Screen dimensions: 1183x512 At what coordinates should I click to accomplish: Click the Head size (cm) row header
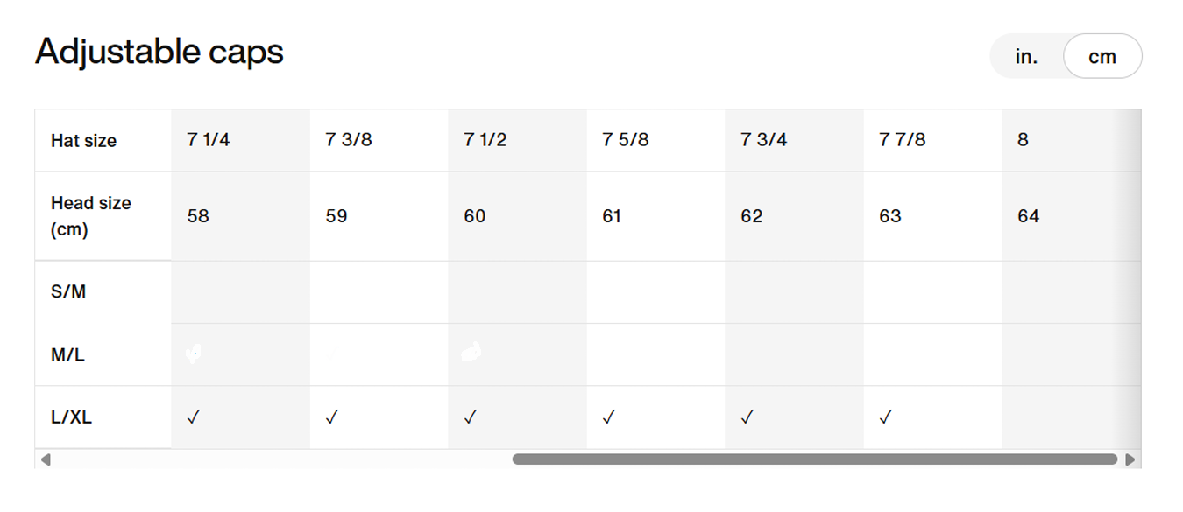click(x=91, y=216)
